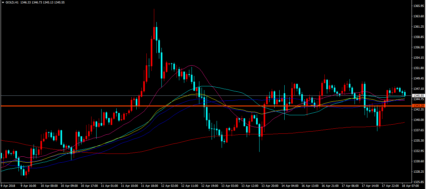
Task: Click price axis label 1332.95
Action: click(419, 151)
